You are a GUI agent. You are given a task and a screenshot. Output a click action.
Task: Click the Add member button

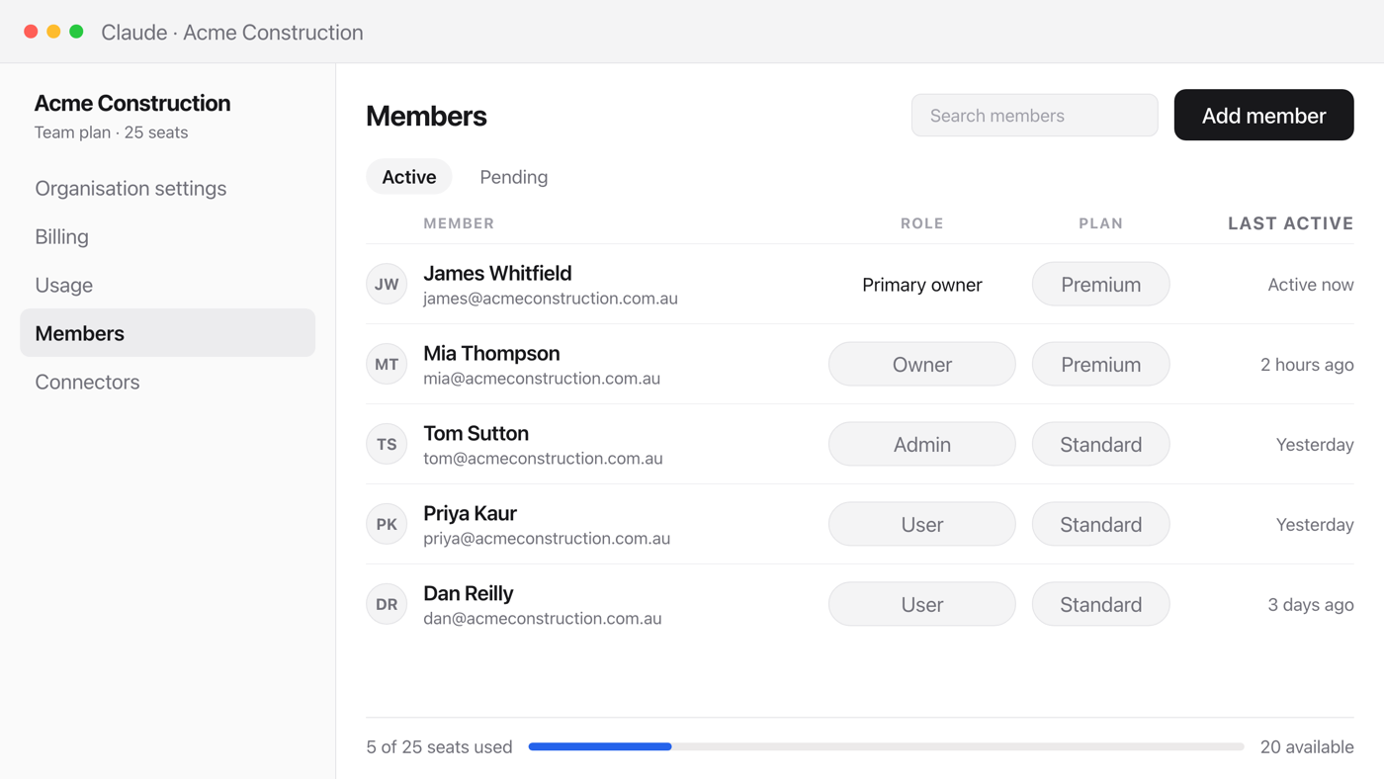pyautogui.click(x=1263, y=115)
